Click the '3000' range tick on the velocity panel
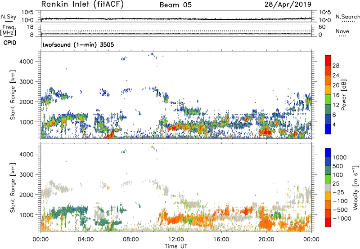The image size is (360, 249). click(27, 174)
